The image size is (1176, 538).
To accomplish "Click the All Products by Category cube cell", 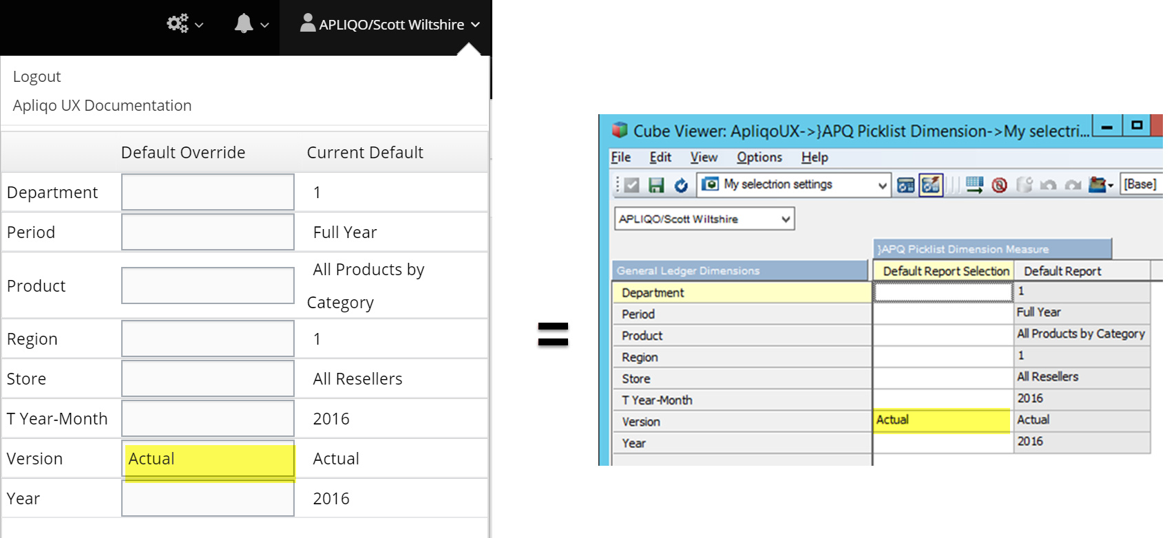I will pos(1082,334).
